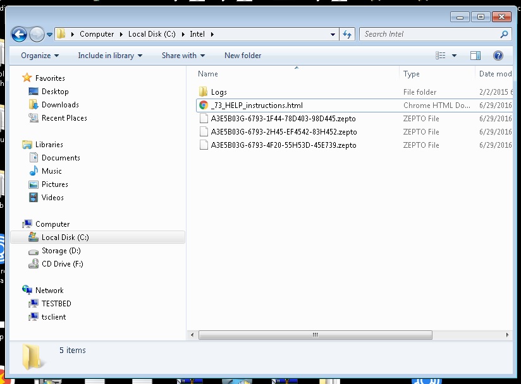Select the file icon of A3E5B03G-6793-2H45-EF4542-83H452.zepto
The width and height of the screenshot is (521, 384).
tap(204, 132)
